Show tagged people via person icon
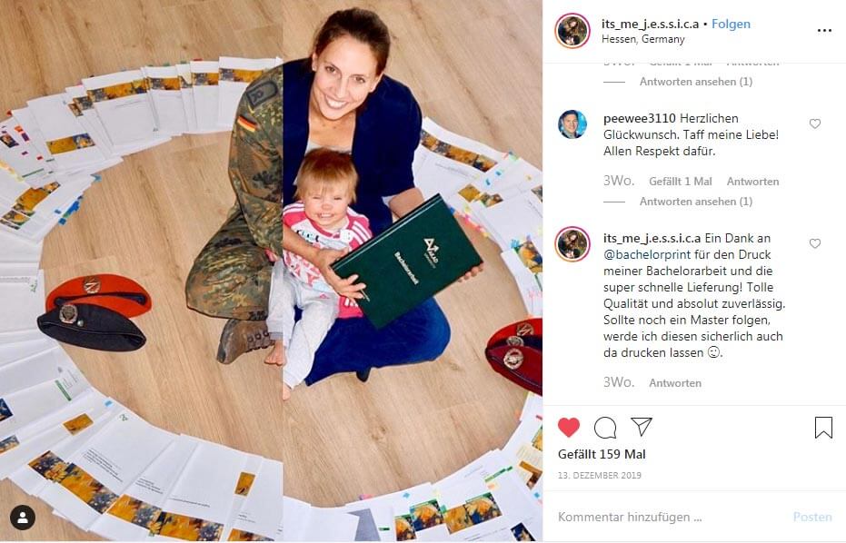This screenshot has width=846, height=543. 23,518
